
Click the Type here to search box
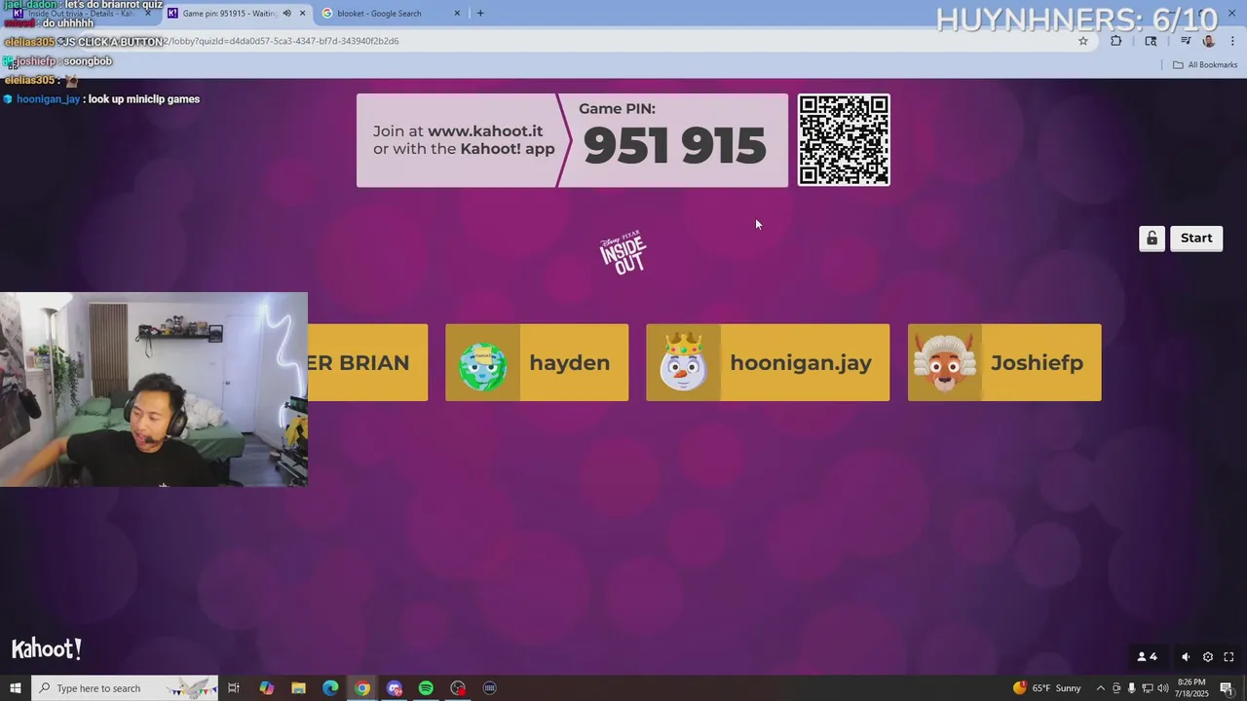pos(127,688)
